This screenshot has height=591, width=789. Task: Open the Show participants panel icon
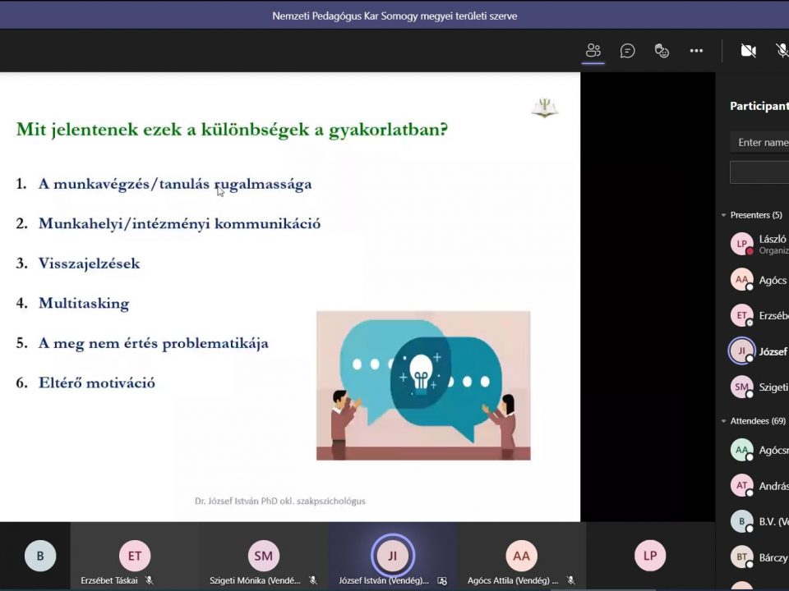(593, 51)
